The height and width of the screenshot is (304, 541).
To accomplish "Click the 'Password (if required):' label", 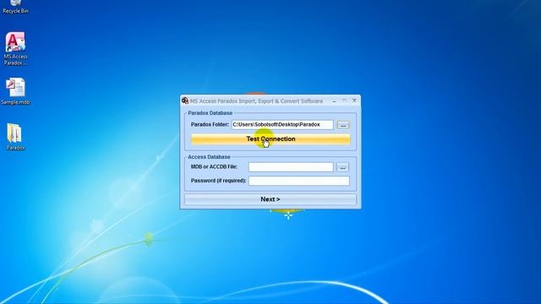I will [x=218, y=181].
